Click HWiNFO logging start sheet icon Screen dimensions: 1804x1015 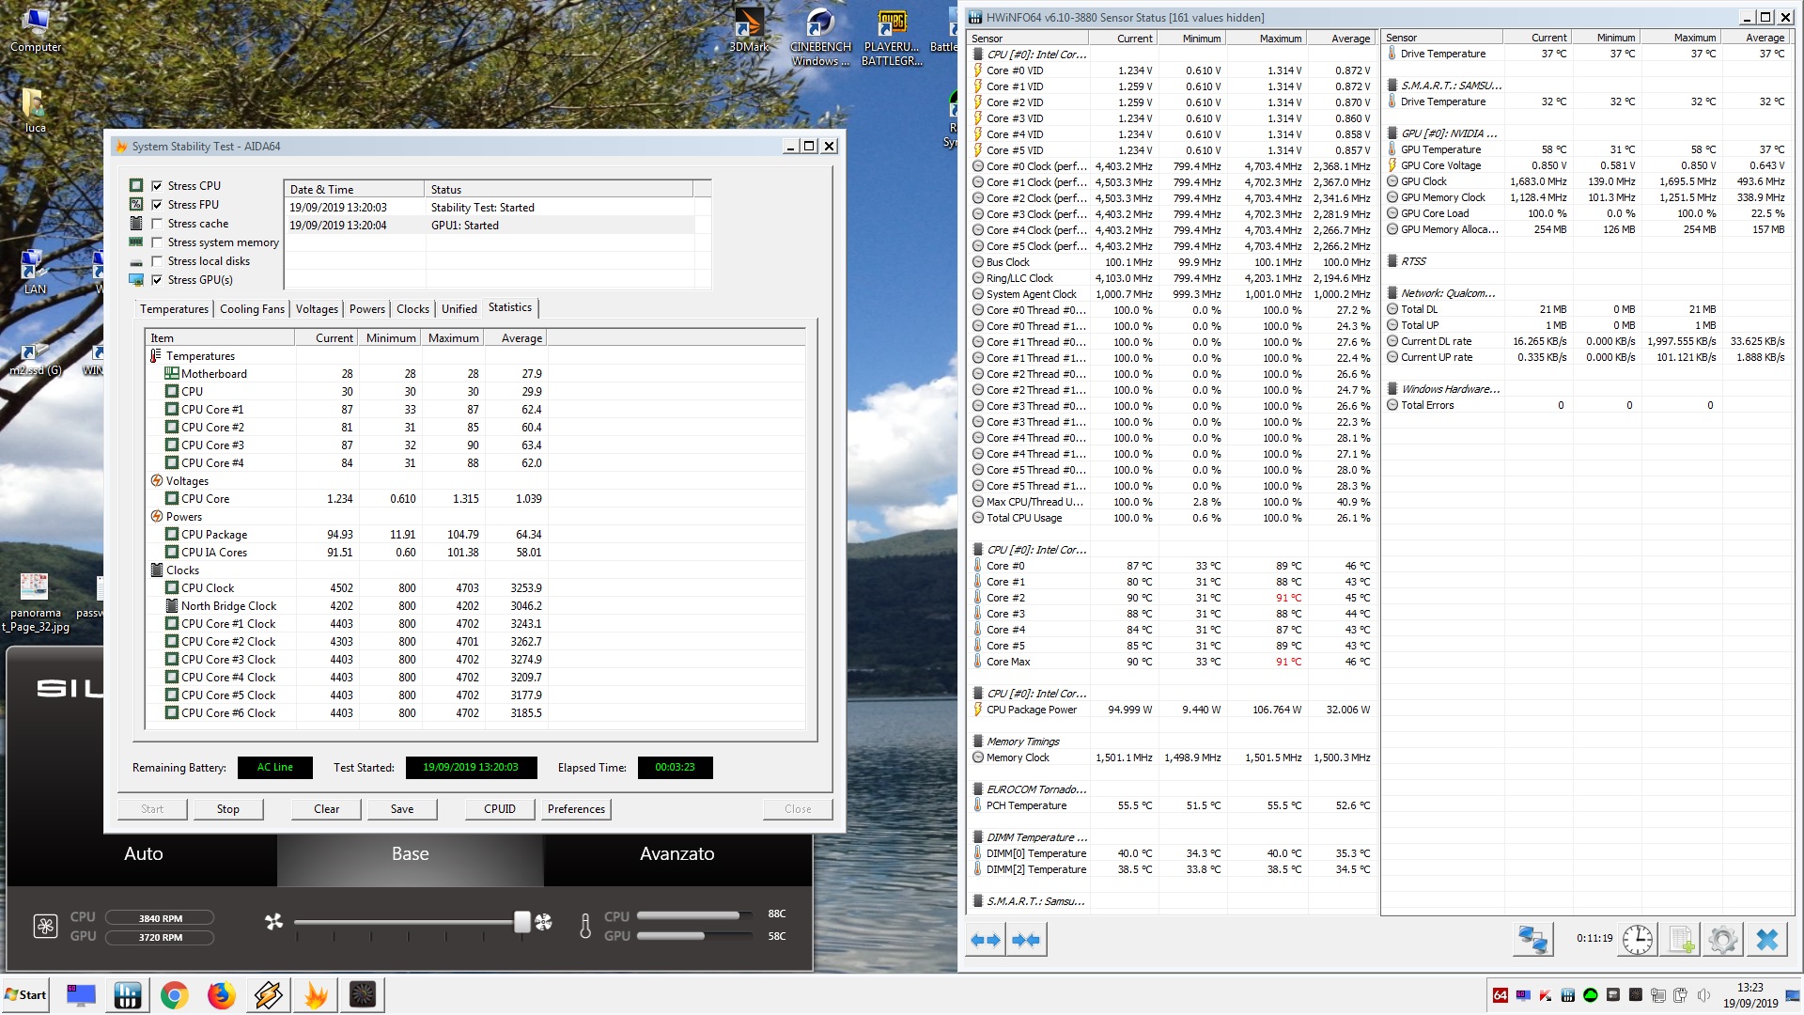[1681, 939]
